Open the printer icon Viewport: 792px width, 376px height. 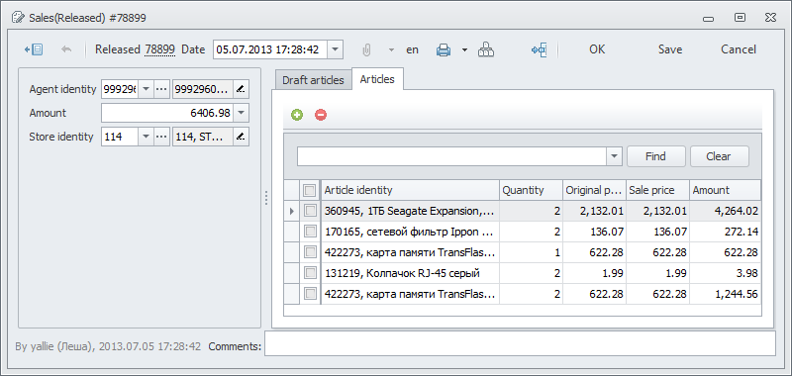click(444, 49)
